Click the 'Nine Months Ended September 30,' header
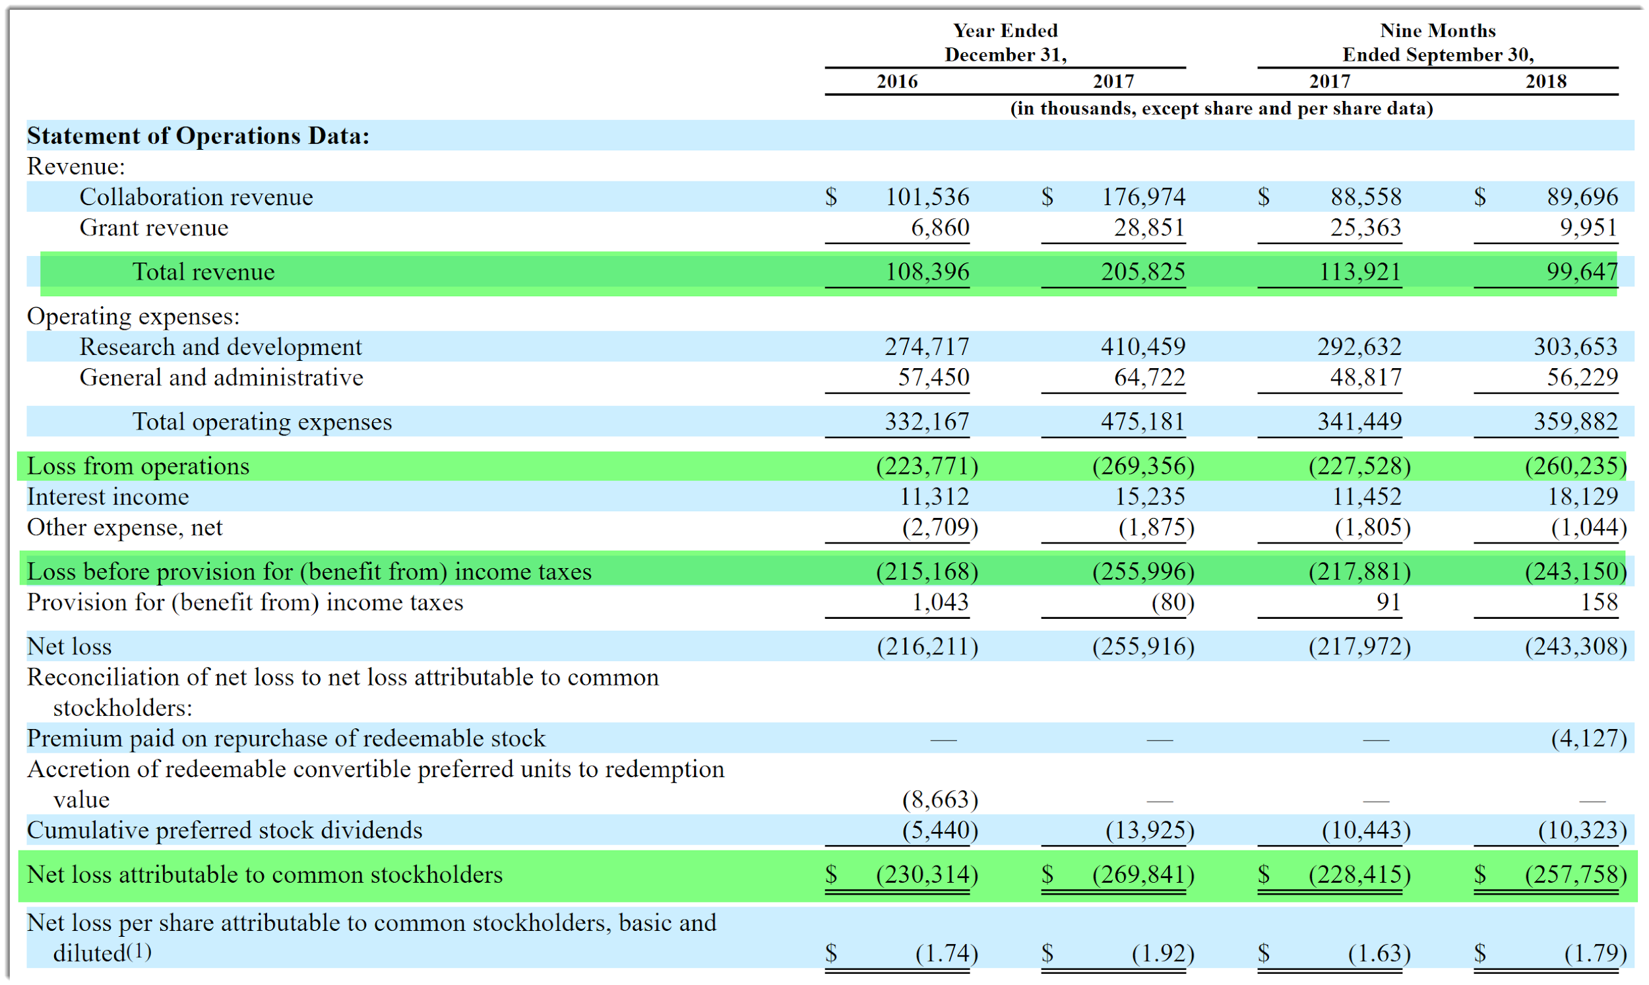 pos(1438,42)
